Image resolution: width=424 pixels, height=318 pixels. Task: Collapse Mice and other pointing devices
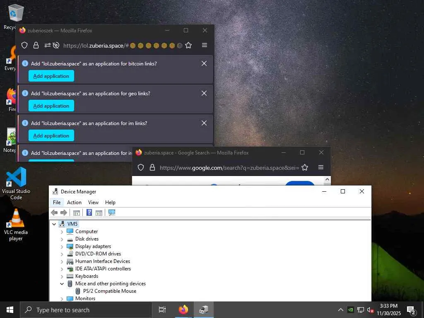[62, 284]
